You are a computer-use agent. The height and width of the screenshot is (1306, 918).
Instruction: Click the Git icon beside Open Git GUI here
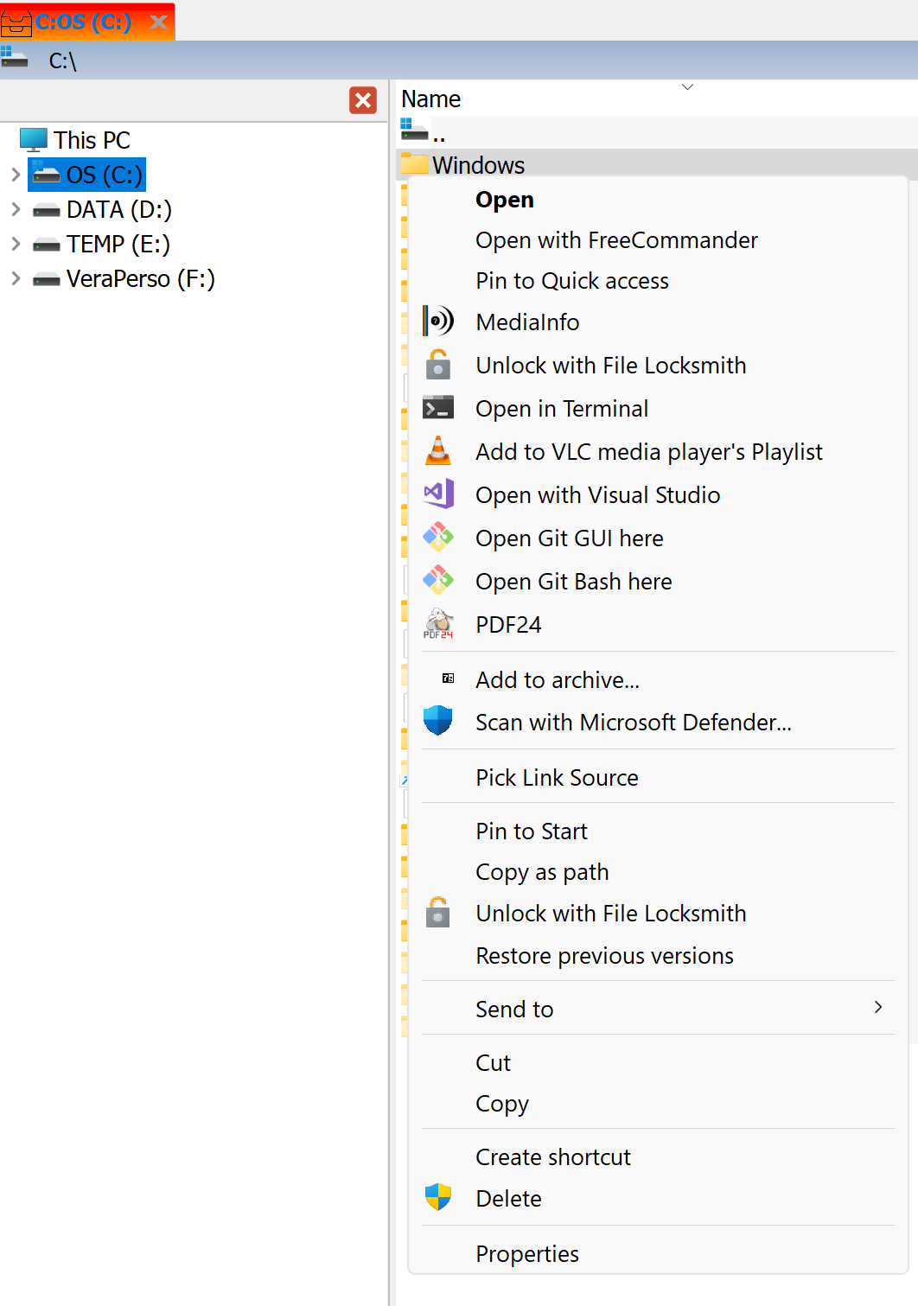pos(438,537)
